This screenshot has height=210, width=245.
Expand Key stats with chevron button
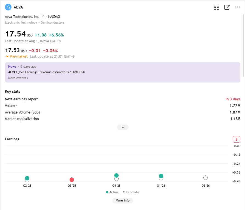point(123,127)
